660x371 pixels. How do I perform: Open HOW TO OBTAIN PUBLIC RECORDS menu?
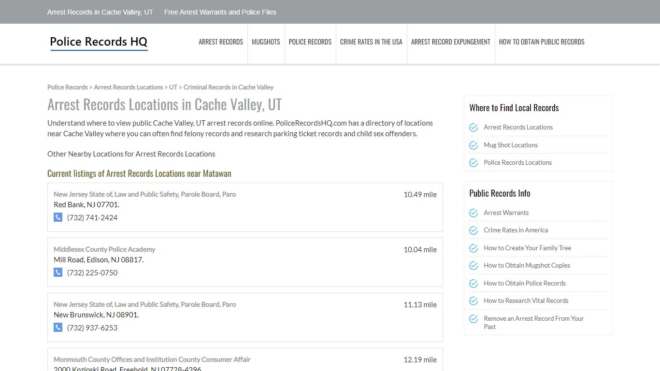(x=542, y=42)
